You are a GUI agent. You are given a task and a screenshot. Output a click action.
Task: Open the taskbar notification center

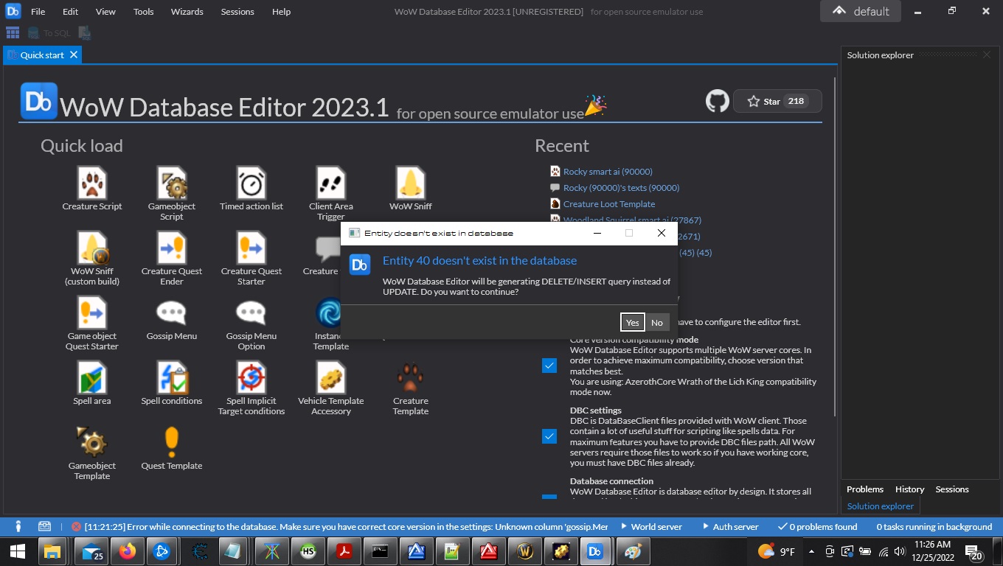[x=974, y=551]
